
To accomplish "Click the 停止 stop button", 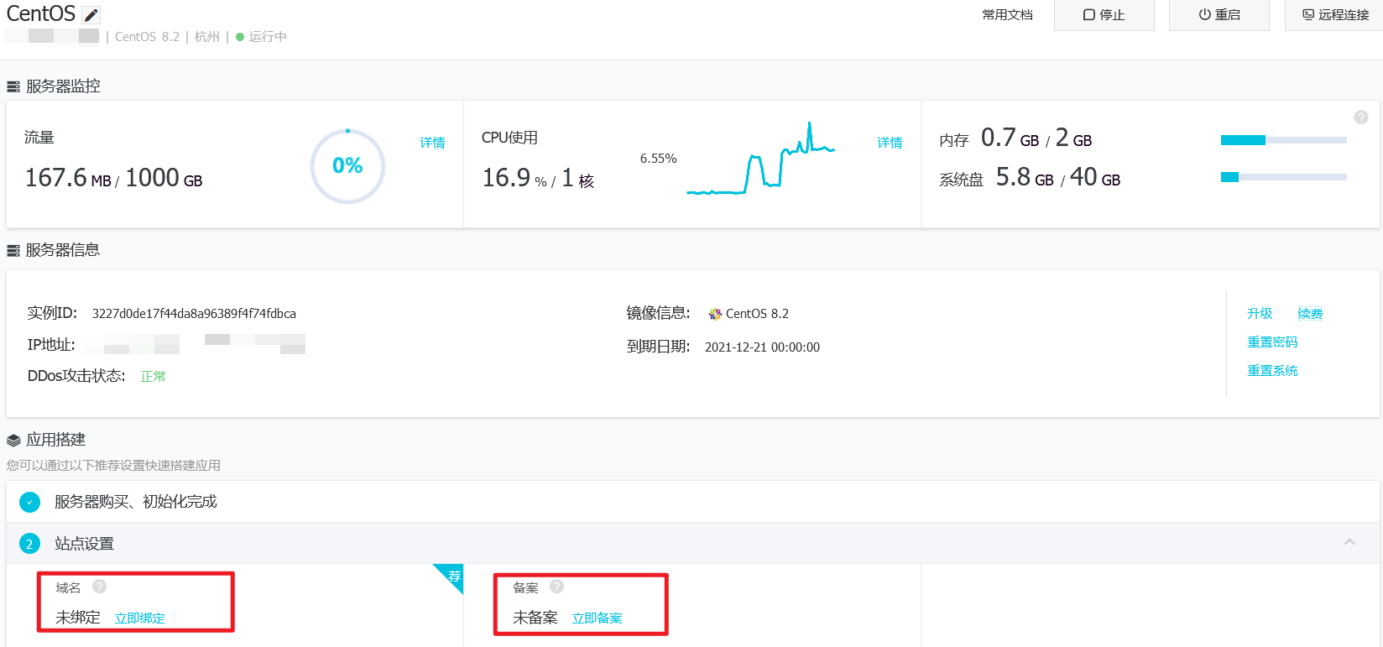I will coord(1104,15).
